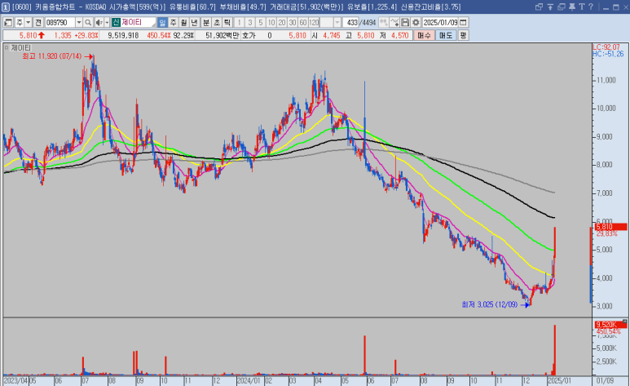
Task: Toggle the small square beside 제이티 chart label
Action: pyautogui.click(x=7, y=47)
